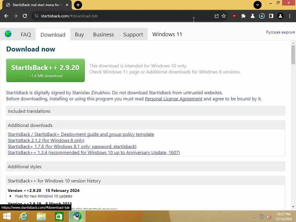This screenshot has height=222, width=296.
Task: Open the Chrome Labs flask icon
Action: pos(253,16)
